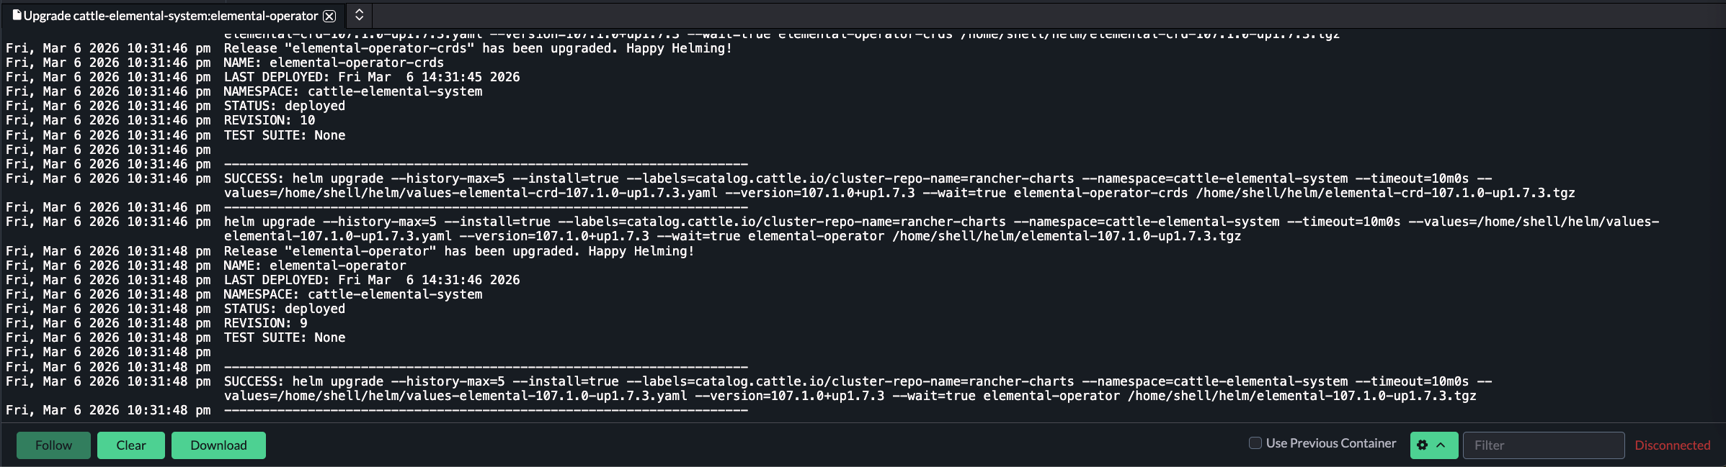Download the logs
The width and height of the screenshot is (1726, 467).
(x=218, y=445)
